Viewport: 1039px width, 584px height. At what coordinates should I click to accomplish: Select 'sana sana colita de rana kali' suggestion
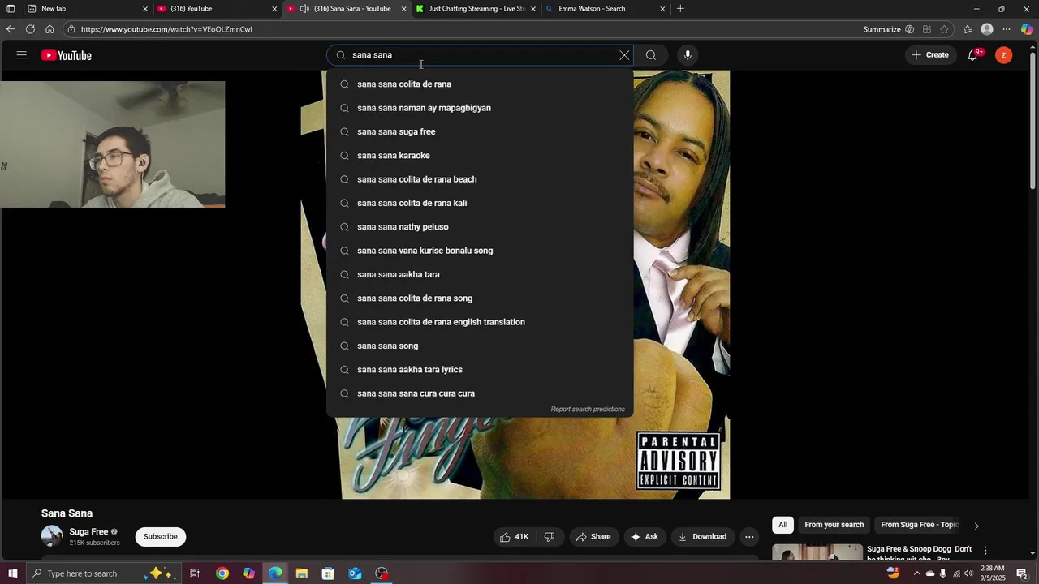click(480, 203)
